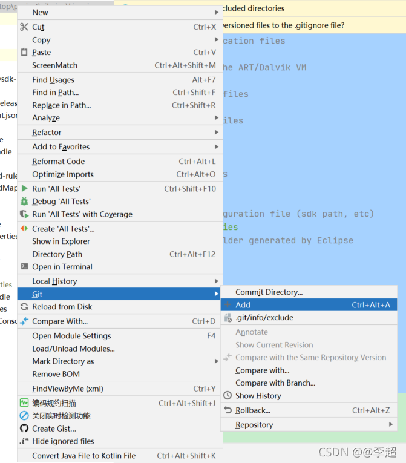Click the Open in Terminal icon

[25, 266]
